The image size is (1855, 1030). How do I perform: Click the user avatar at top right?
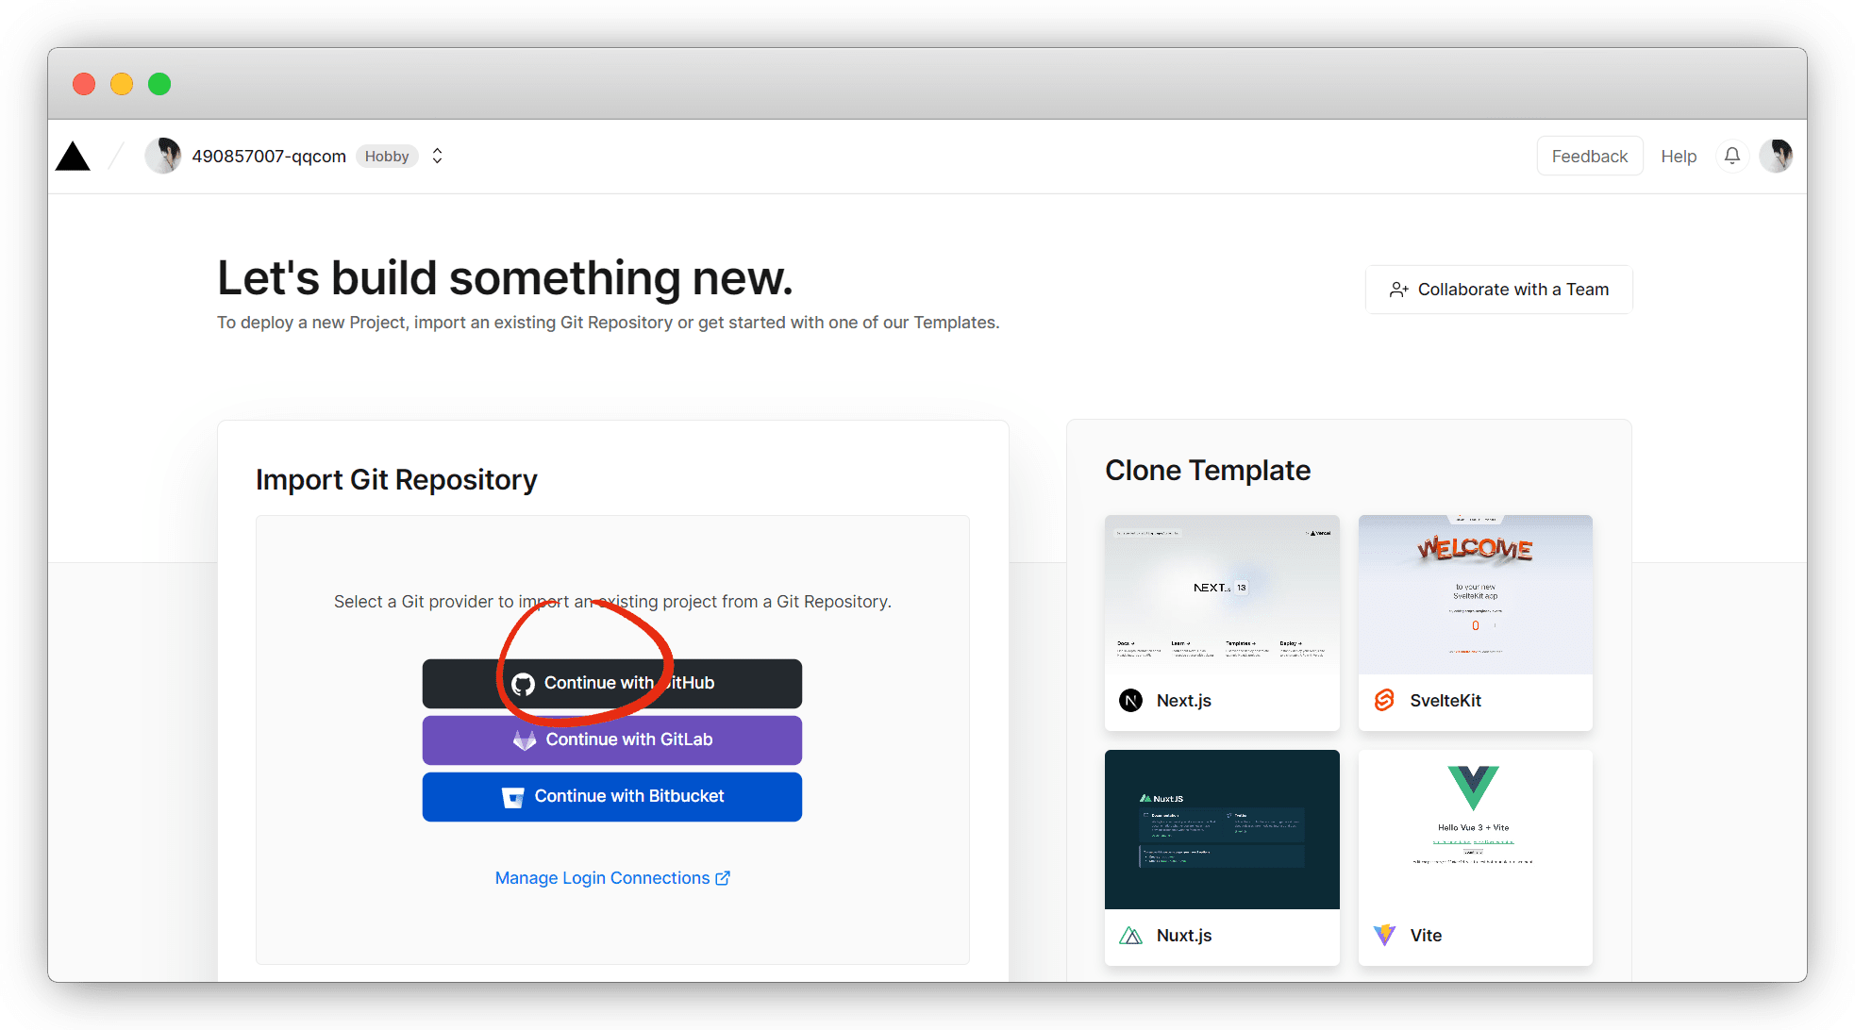[1776, 156]
